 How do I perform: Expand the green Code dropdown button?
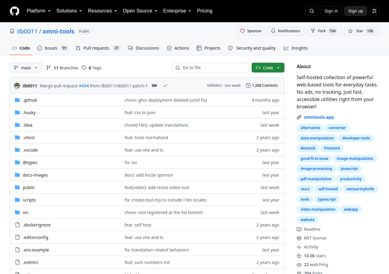coord(268,68)
